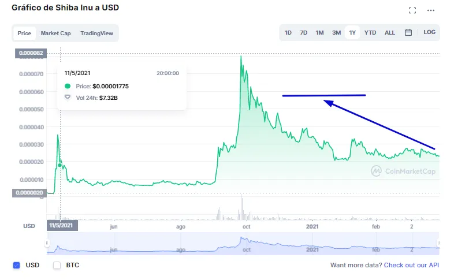The image size is (454, 280).
Task: Select the 1D time range
Action: coord(288,33)
